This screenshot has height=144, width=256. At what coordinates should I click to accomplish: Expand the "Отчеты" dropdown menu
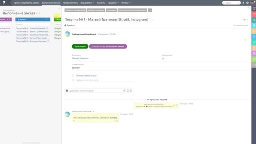point(126,3)
